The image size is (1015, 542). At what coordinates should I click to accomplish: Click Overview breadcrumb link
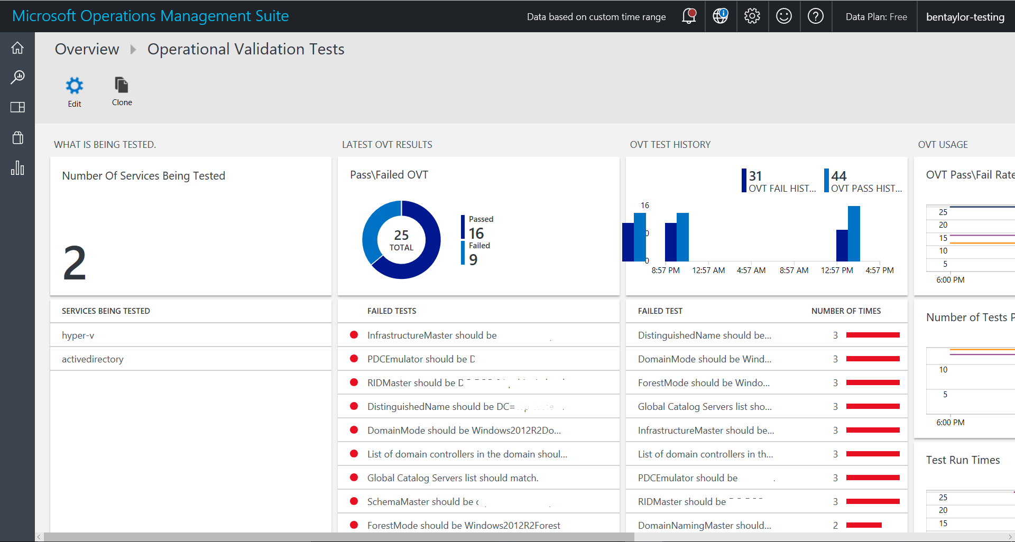click(x=87, y=49)
